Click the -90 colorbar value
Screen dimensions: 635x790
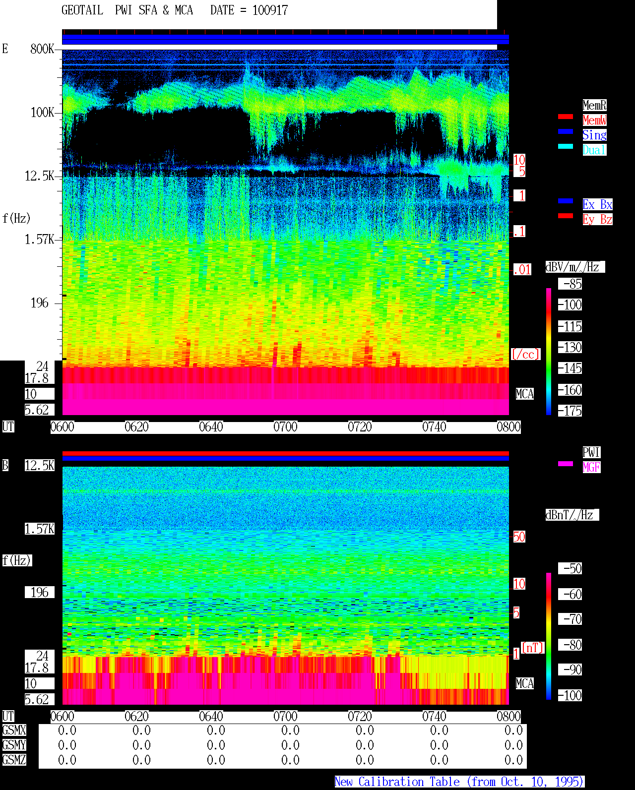571,669
